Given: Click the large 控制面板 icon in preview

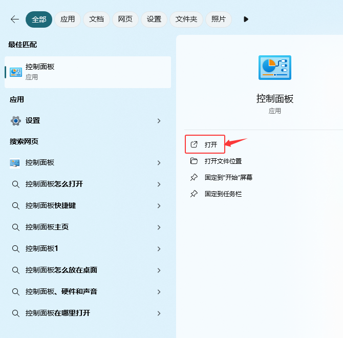Looking at the screenshot, I should (x=275, y=68).
